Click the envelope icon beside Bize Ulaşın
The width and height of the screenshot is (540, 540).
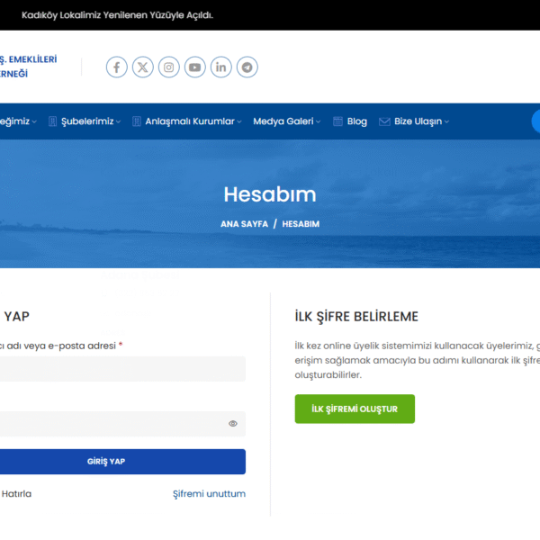tap(384, 121)
